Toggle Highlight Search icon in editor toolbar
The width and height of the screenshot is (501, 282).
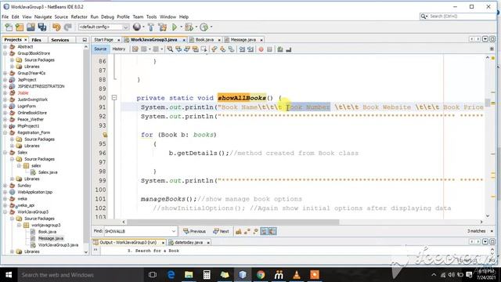click(195, 49)
